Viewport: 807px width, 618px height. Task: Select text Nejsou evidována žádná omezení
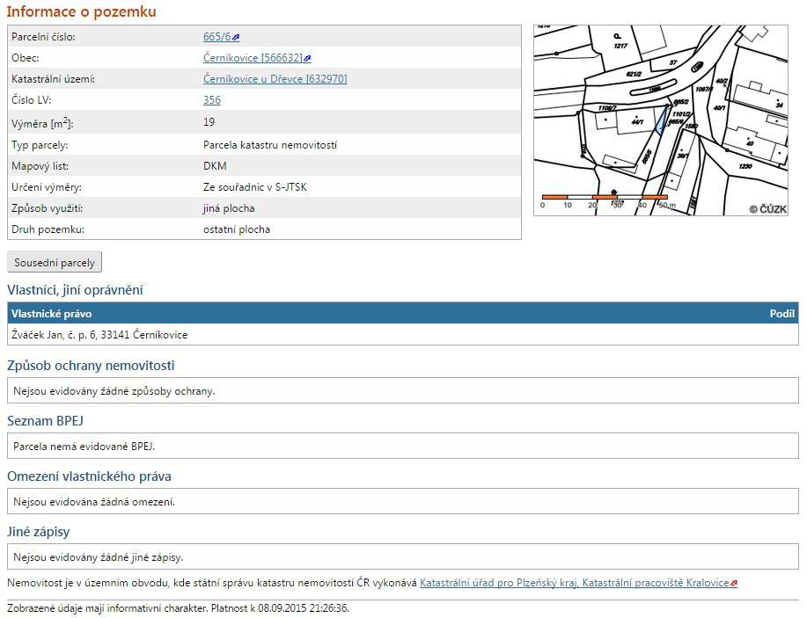tap(94, 502)
